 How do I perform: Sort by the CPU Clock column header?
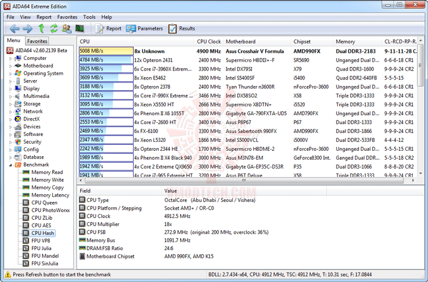(x=209, y=42)
